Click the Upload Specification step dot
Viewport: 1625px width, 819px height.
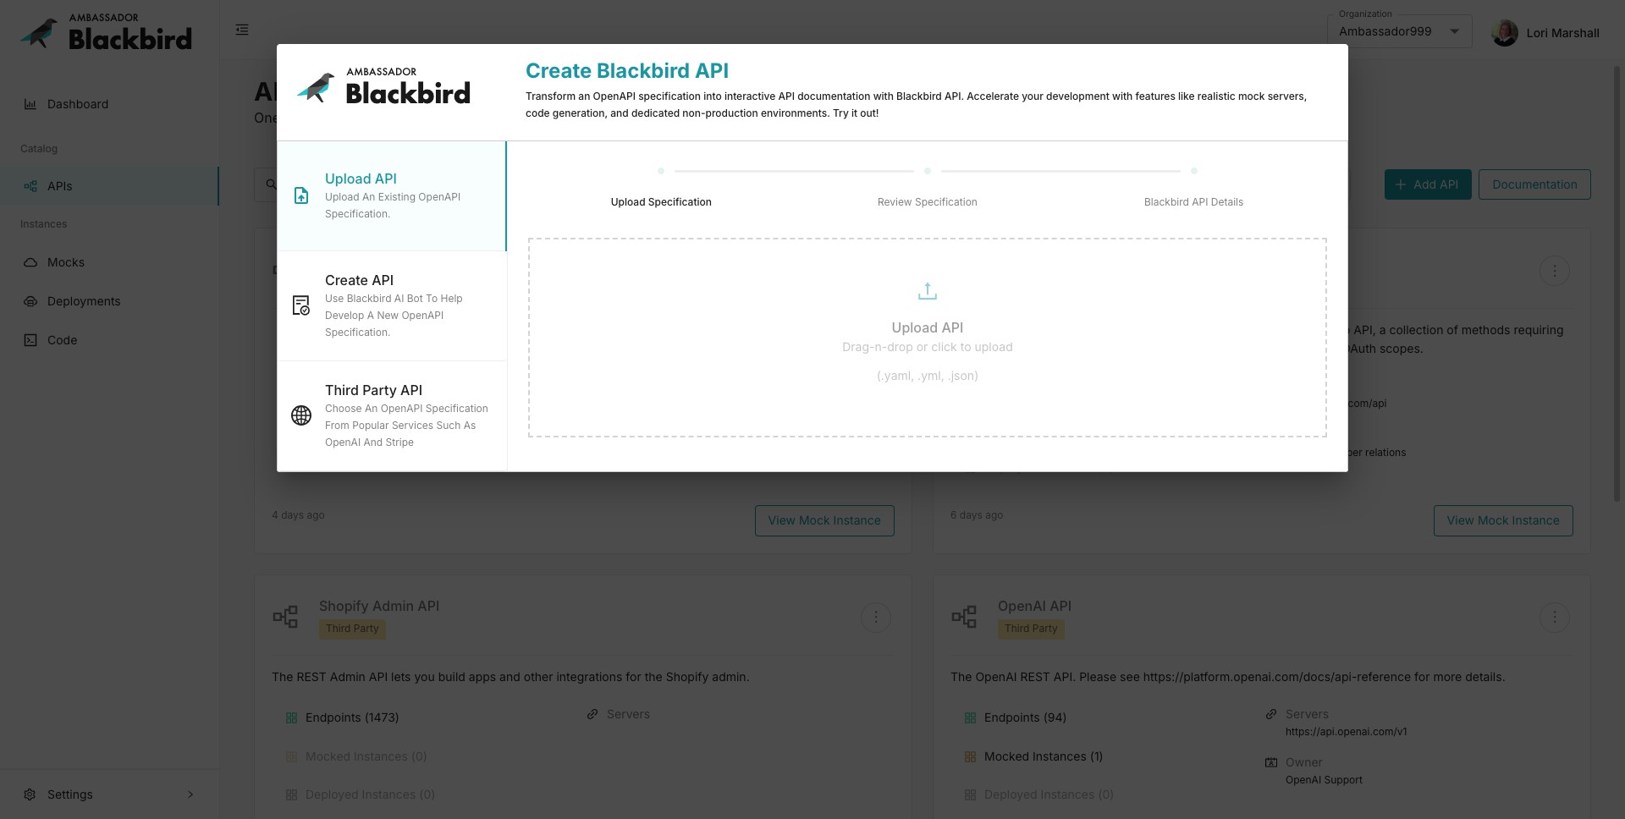661,171
